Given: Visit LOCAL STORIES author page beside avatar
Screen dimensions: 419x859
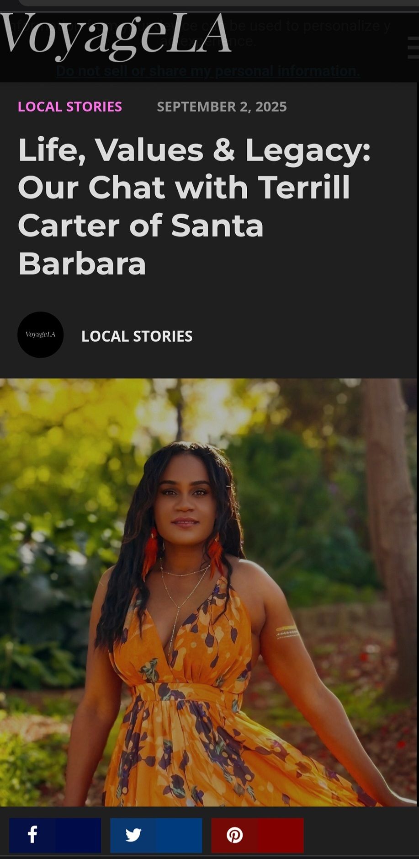Looking at the screenshot, I should pos(137,336).
